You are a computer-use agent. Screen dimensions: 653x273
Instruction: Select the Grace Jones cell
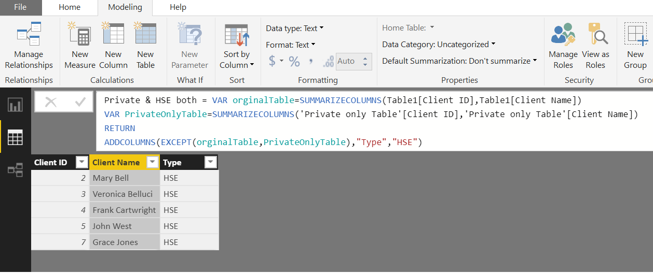(x=125, y=242)
